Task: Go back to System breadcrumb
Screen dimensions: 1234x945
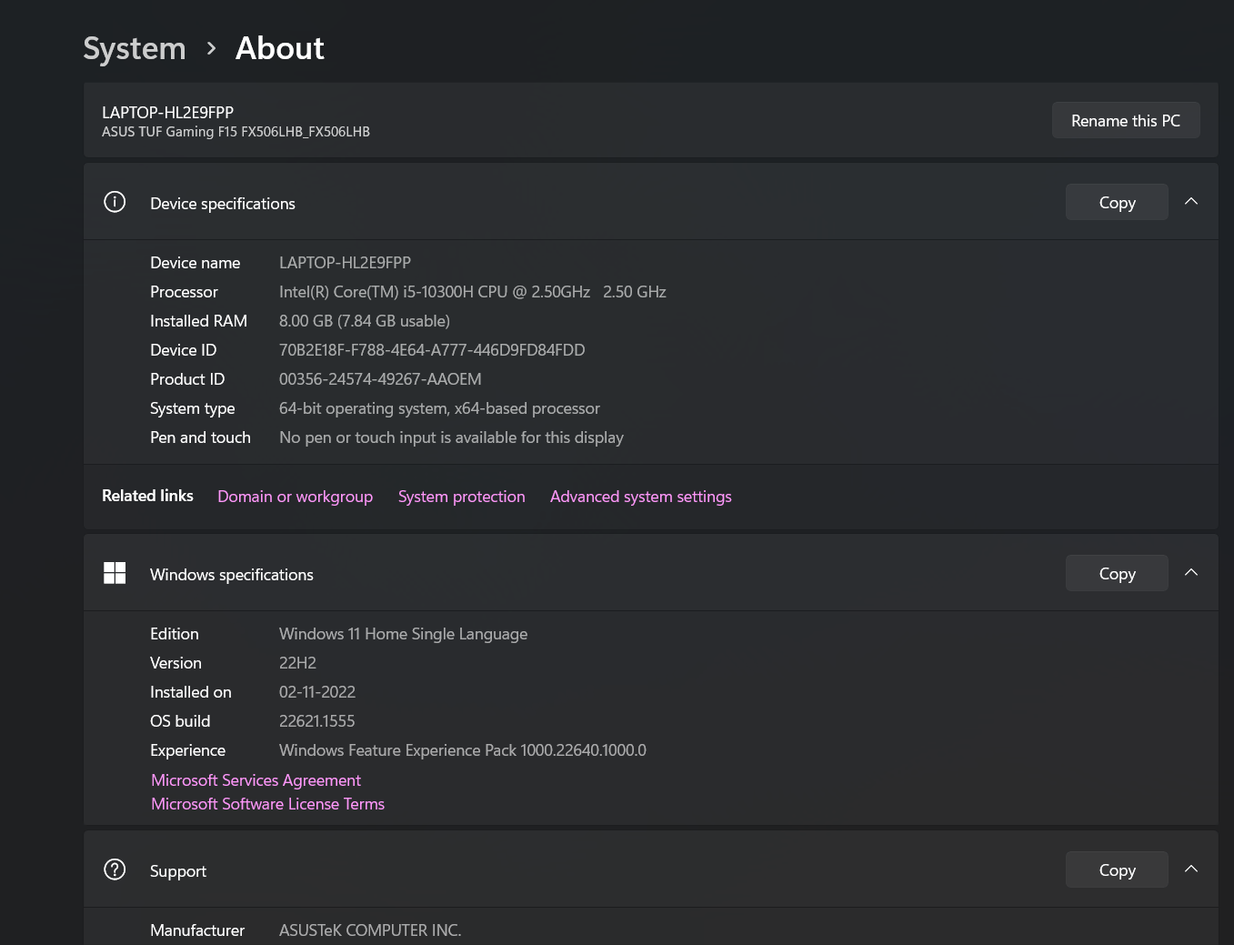Action: point(135,48)
